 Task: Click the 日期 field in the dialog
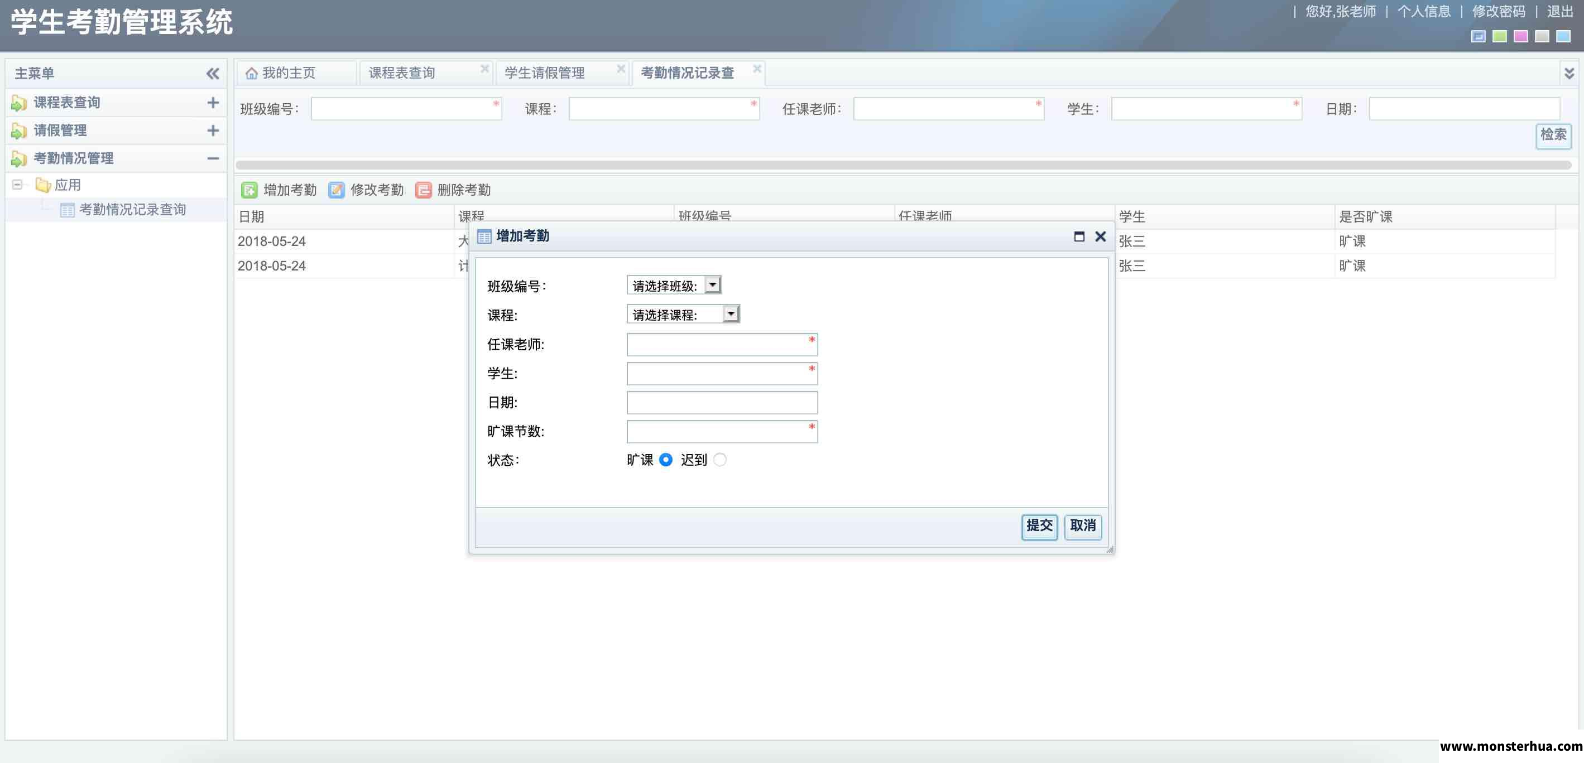point(722,402)
